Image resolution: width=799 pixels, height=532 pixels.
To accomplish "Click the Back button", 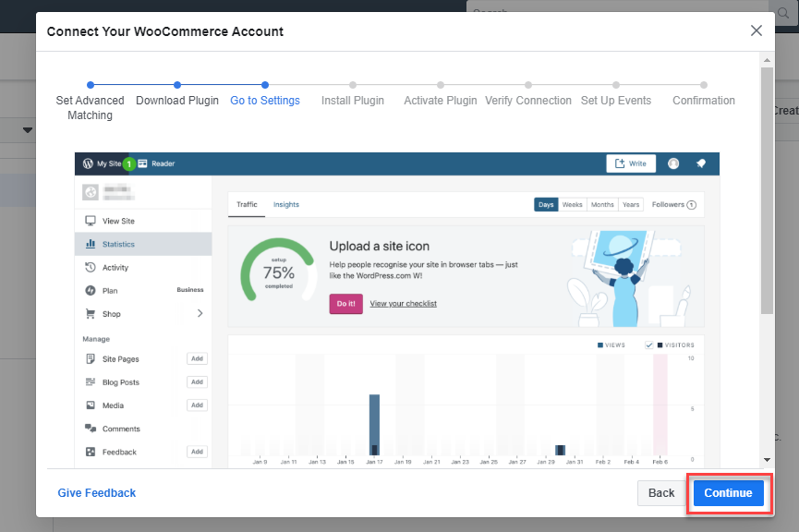I will pyautogui.click(x=661, y=493).
